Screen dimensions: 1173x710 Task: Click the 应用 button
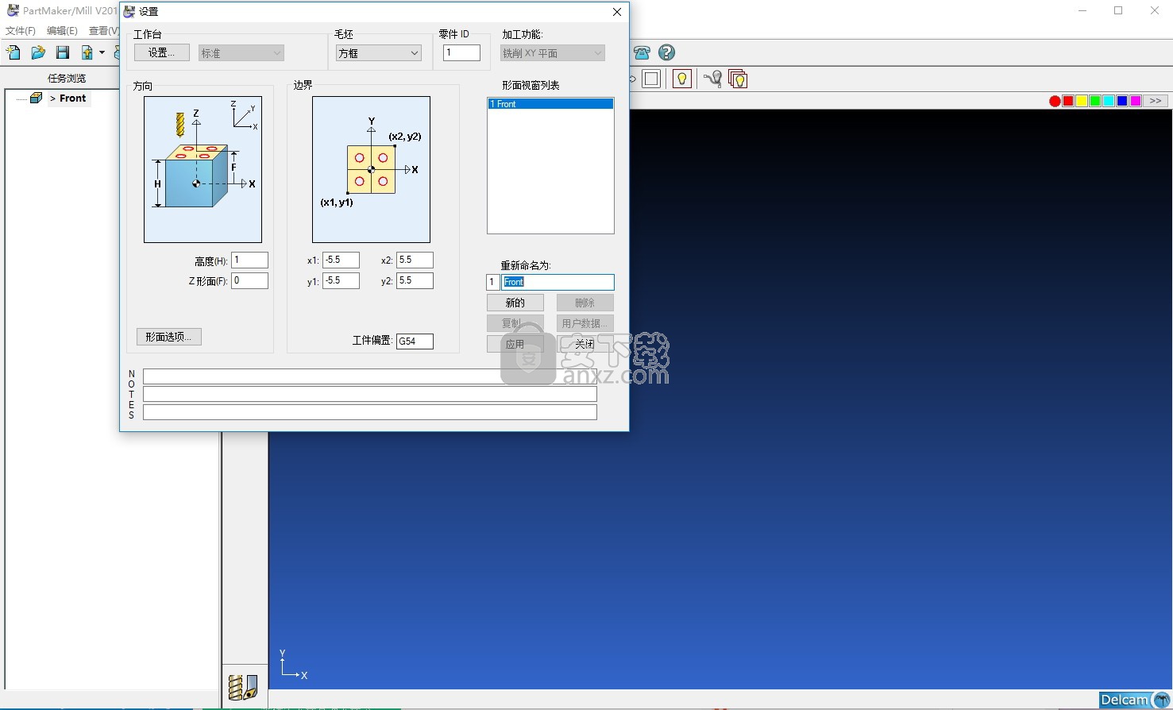click(x=515, y=344)
